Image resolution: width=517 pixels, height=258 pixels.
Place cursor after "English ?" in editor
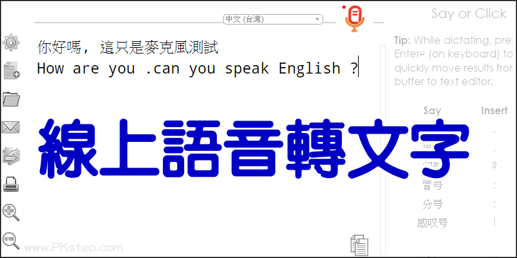(359, 68)
